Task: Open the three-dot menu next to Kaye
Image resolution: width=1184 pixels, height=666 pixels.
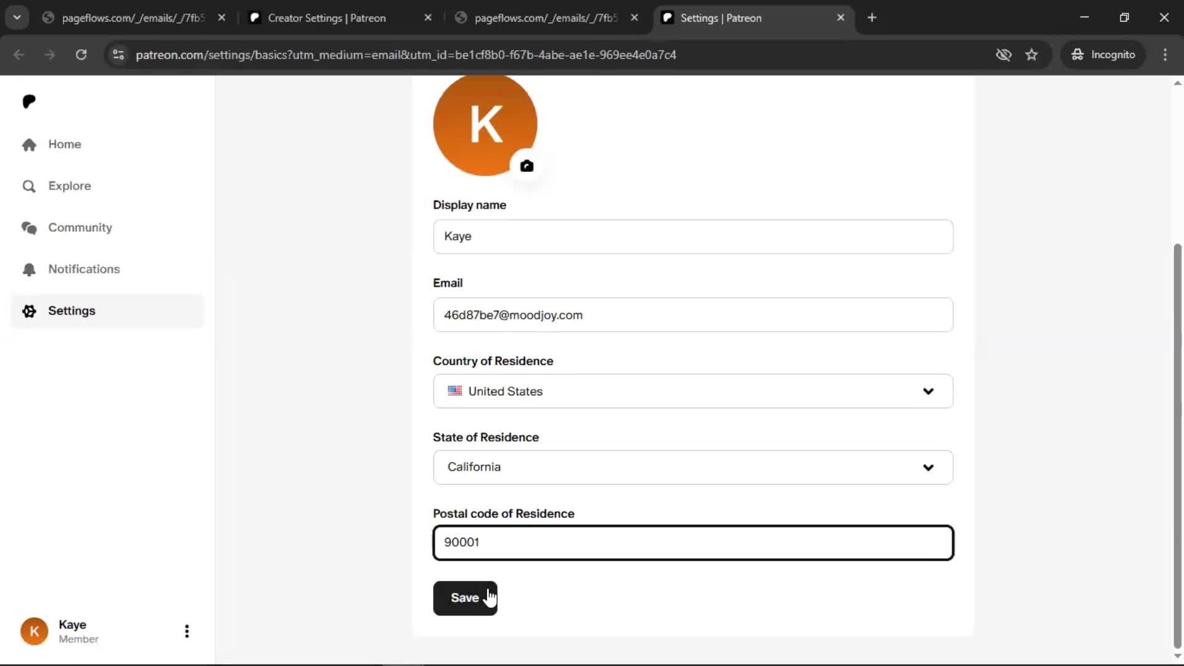Action: [x=187, y=631]
